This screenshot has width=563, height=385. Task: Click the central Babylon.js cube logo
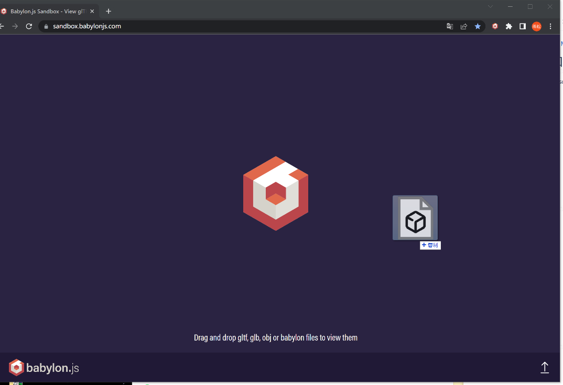(x=276, y=194)
